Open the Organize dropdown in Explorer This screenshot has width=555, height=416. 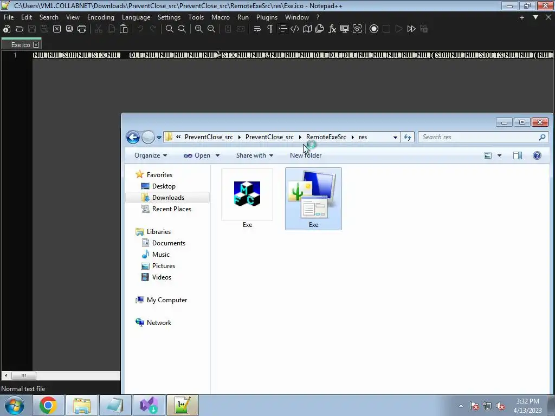151,155
